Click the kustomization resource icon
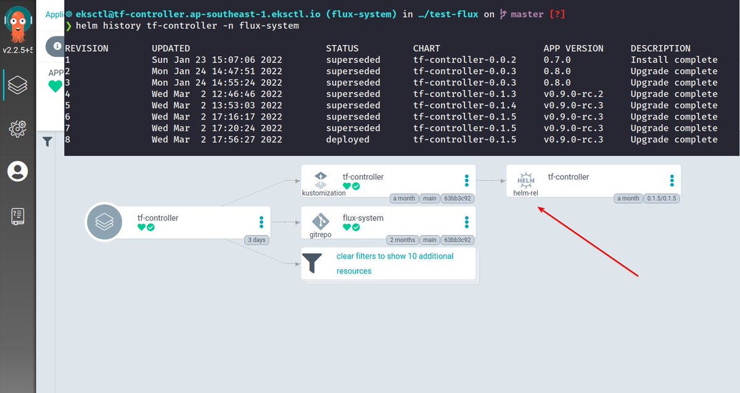This screenshot has height=393, width=740. tap(321, 180)
